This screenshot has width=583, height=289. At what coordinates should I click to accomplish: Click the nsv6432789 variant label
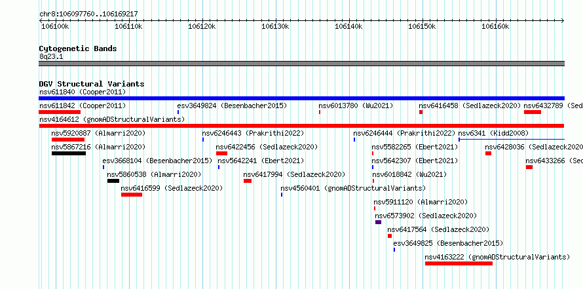pos(554,106)
